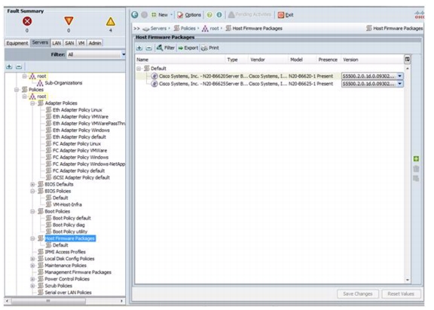Click the grey forward navigation button
Image resolution: width=434 pixels, height=310 pixels.
(144, 14)
